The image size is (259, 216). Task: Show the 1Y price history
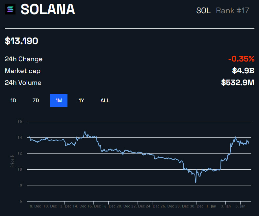(x=81, y=101)
